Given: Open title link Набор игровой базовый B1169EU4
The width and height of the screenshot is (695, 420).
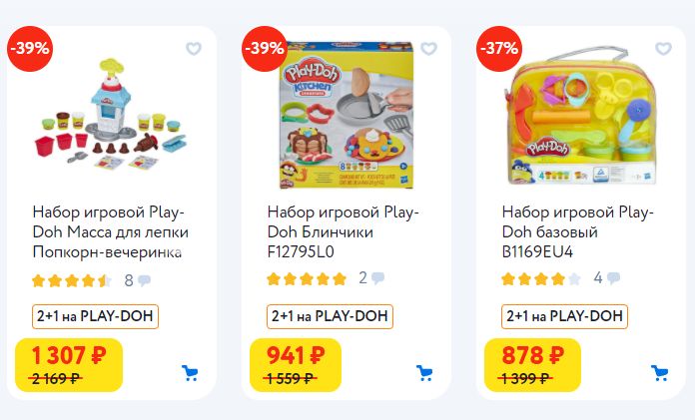Looking at the screenshot, I should click(x=577, y=231).
